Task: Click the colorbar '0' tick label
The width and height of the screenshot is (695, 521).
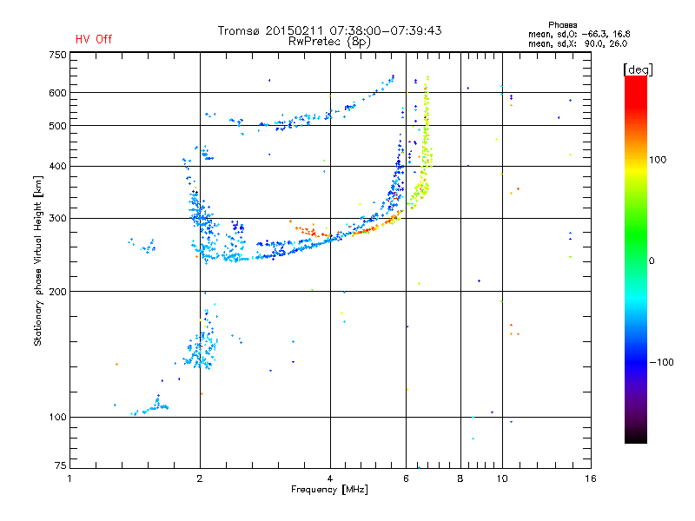Action: pos(652,261)
